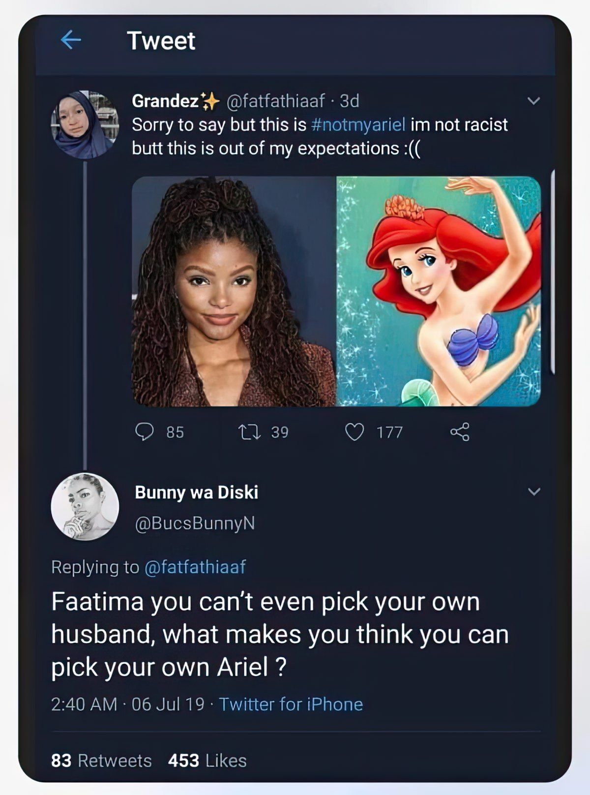
Task: Open the @fatfathiaaf mention in reply line
Action: [195, 567]
